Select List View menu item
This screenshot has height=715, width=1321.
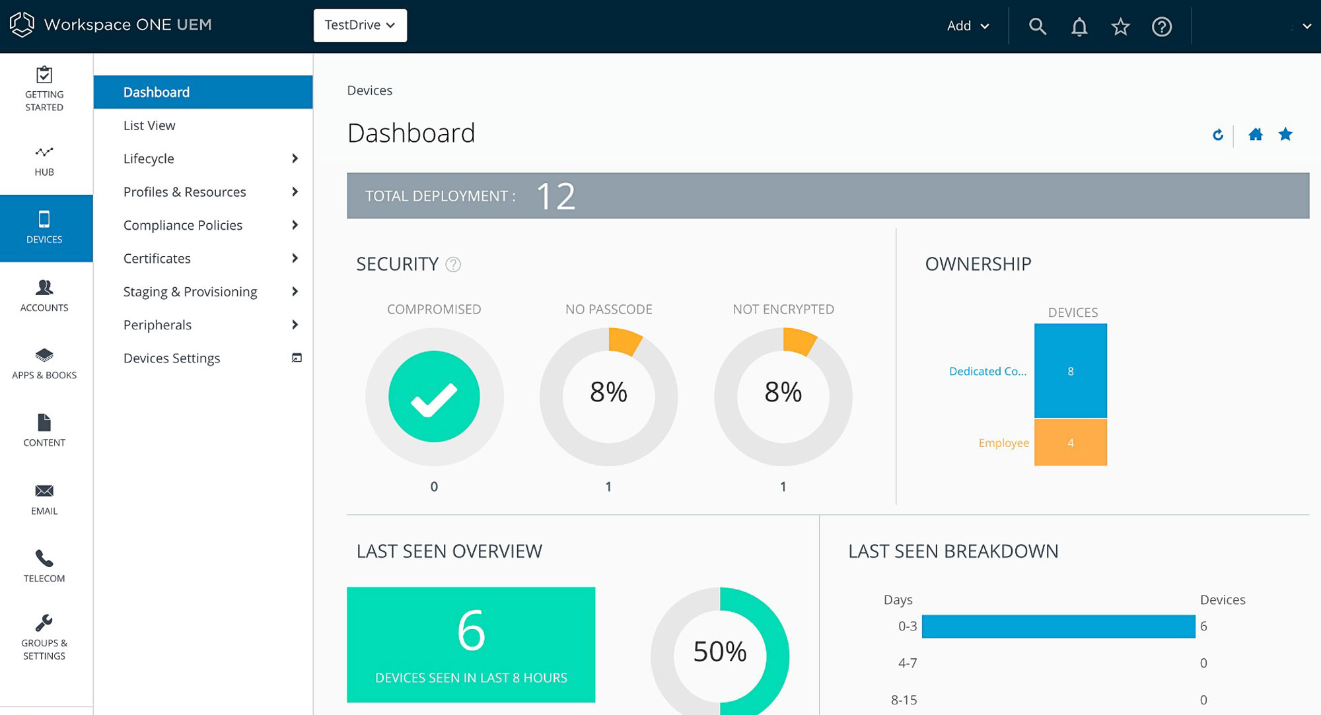click(x=149, y=125)
